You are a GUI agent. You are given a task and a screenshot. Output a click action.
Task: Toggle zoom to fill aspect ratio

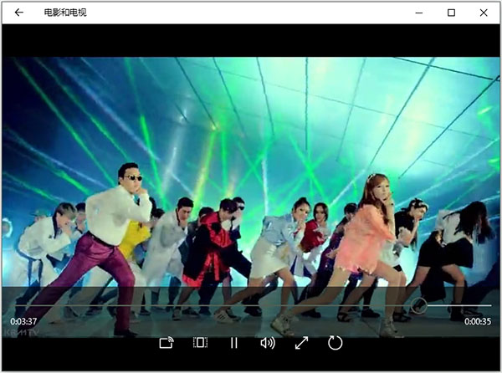201,343
